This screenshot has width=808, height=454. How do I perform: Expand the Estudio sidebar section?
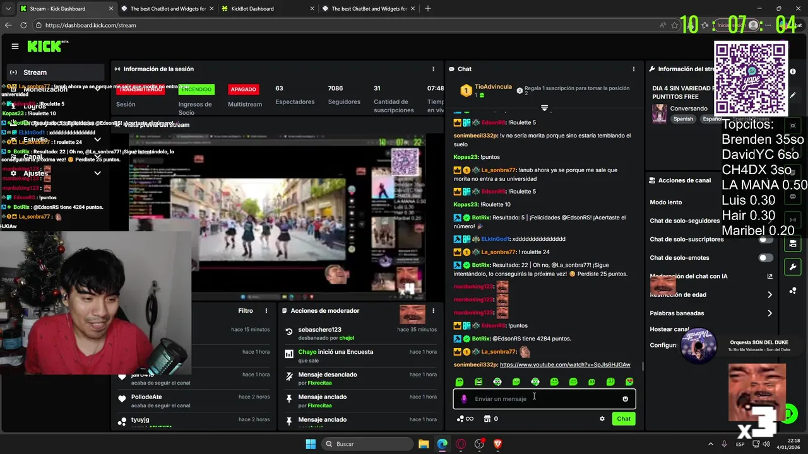click(97, 140)
